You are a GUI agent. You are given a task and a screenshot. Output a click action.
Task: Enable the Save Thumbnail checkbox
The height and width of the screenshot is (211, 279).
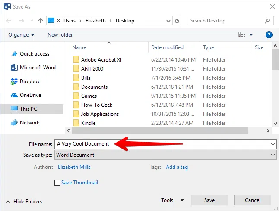click(x=57, y=183)
